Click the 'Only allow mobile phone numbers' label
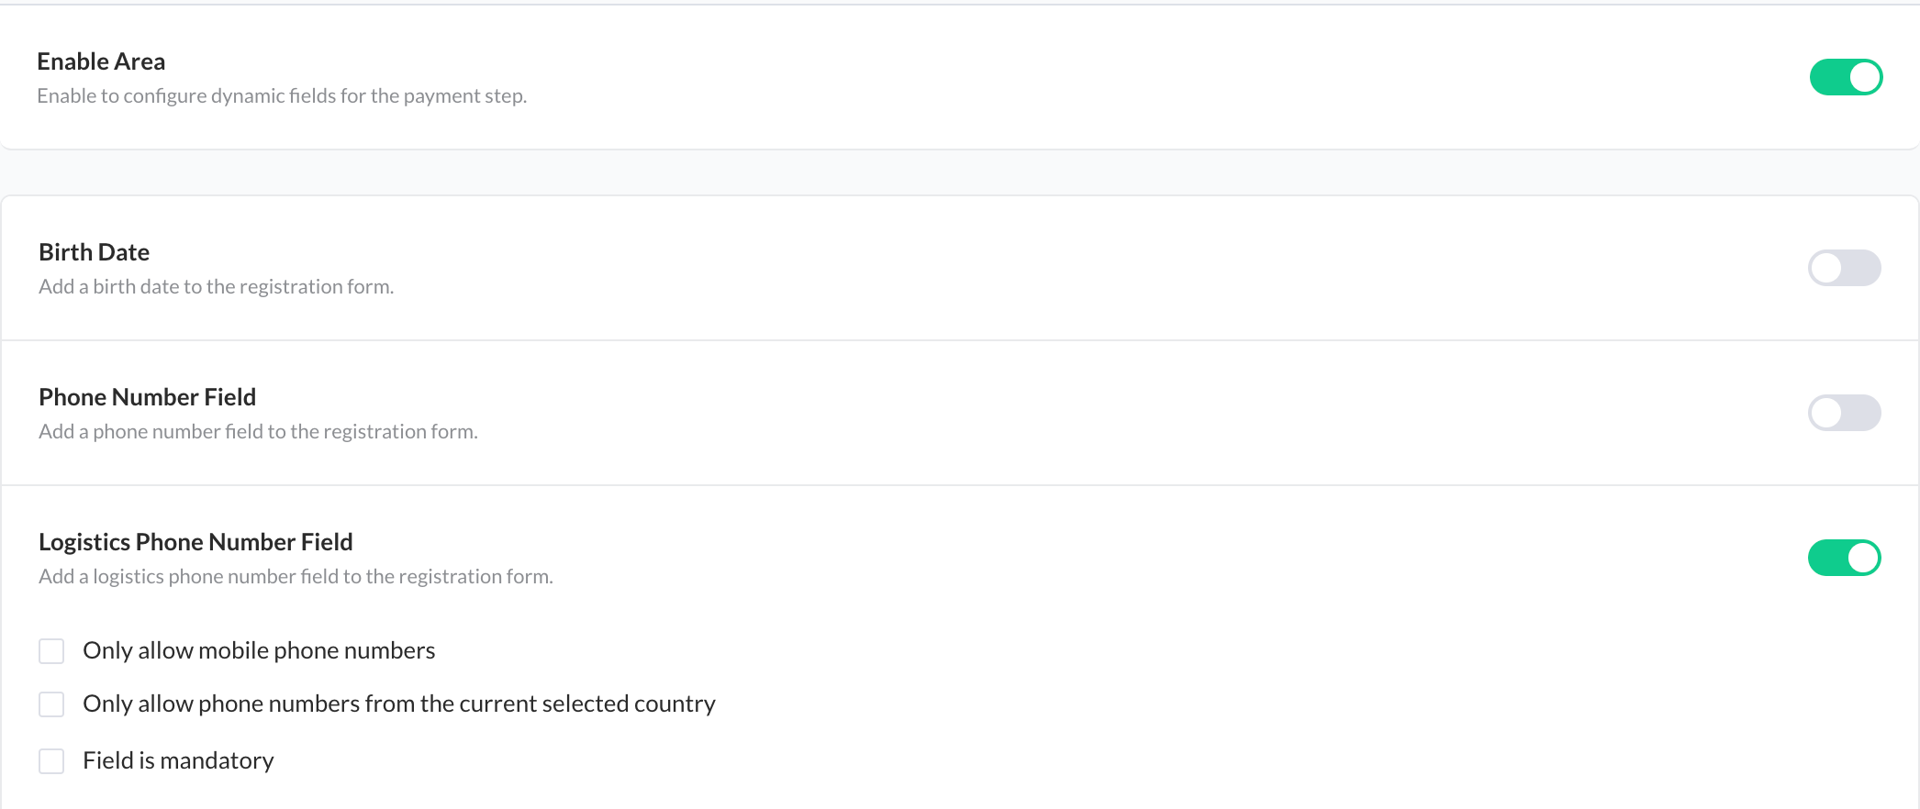Viewport: 1920px width, 809px height. (259, 650)
